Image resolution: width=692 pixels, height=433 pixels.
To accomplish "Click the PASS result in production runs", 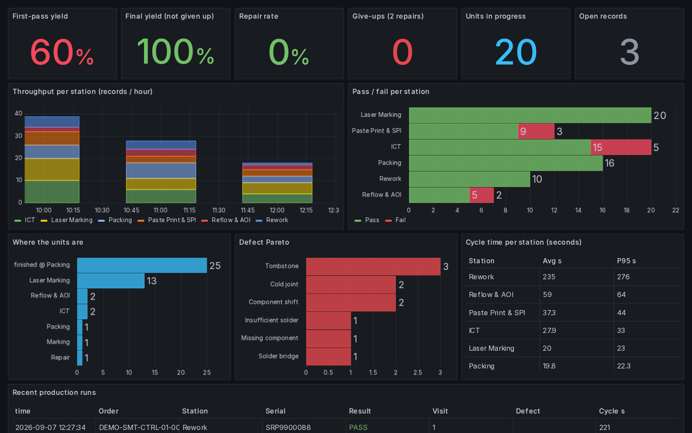I will click(358, 427).
